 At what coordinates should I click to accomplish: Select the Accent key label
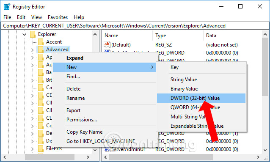point(54,42)
